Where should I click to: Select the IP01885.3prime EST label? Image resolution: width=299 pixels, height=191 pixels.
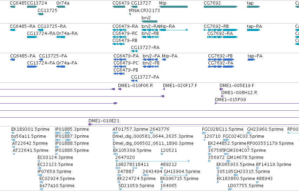click(x=72, y=129)
